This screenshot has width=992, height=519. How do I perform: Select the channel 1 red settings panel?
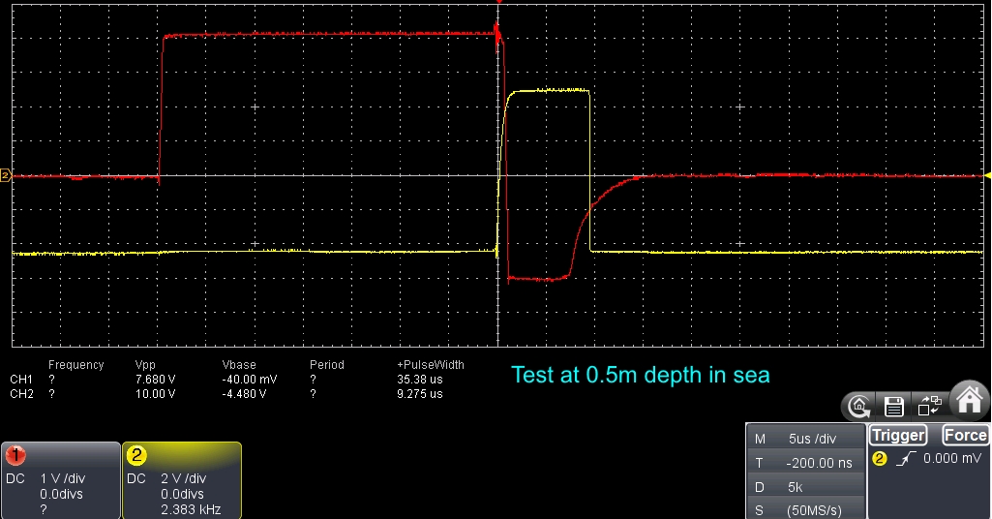pos(61,480)
